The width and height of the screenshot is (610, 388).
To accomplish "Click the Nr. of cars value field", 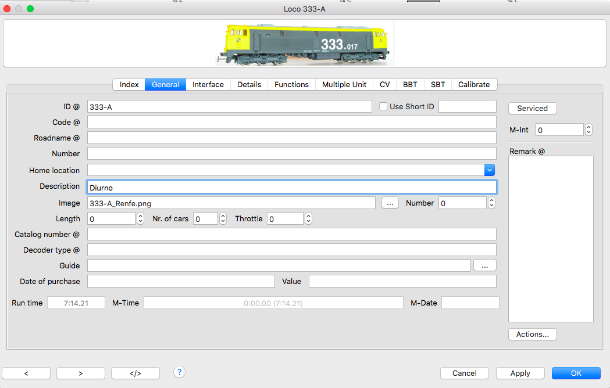I will click(205, 218).
